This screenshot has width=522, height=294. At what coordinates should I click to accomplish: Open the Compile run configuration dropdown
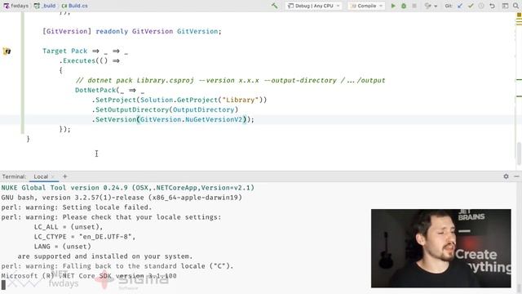(x=366, y=6)
